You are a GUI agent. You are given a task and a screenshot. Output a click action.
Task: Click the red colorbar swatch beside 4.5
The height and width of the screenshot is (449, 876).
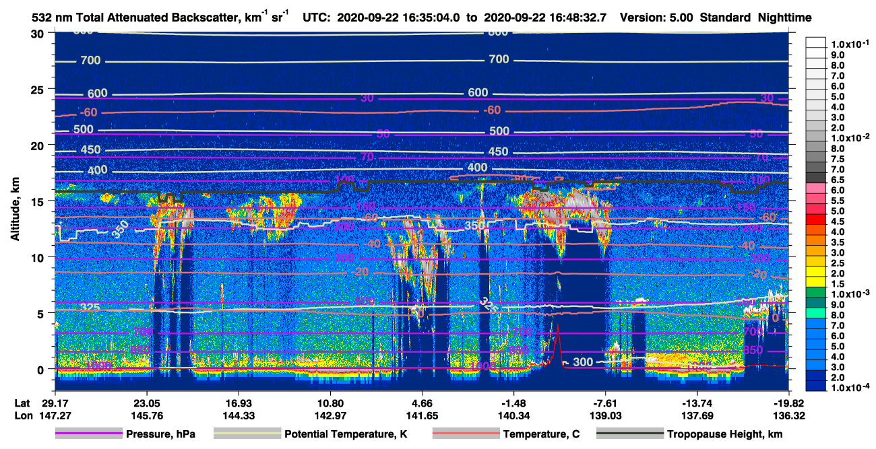click(x=817, y=219)
